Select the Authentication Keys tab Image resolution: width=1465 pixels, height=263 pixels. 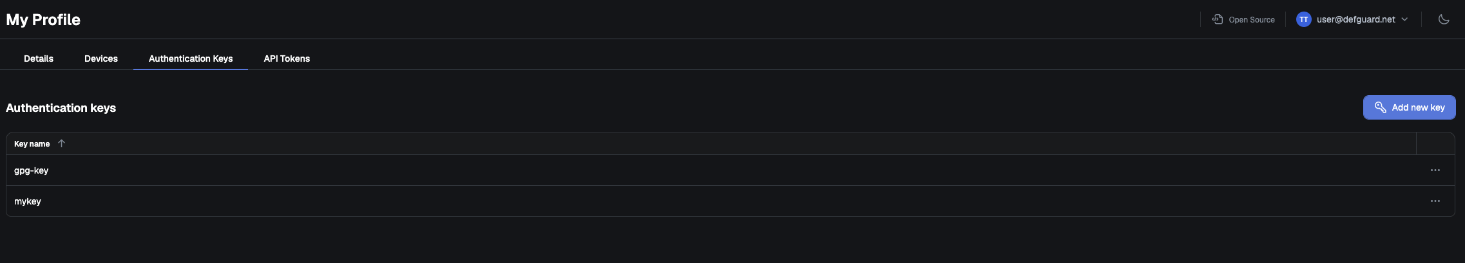[191, 59]
